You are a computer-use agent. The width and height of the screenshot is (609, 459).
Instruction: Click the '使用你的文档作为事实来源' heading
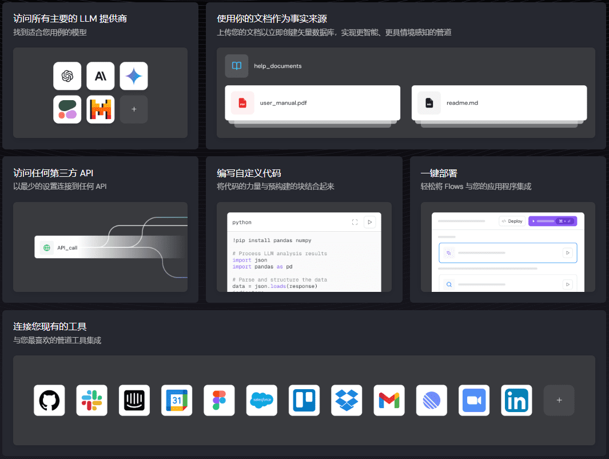tap(272, 19)
